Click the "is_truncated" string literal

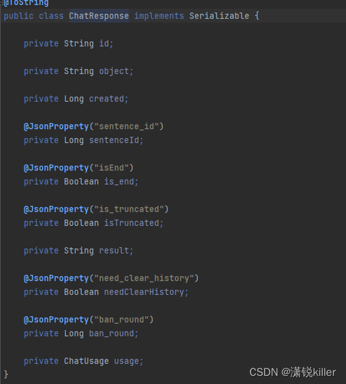pyautogui.click(x=129, y=210)
